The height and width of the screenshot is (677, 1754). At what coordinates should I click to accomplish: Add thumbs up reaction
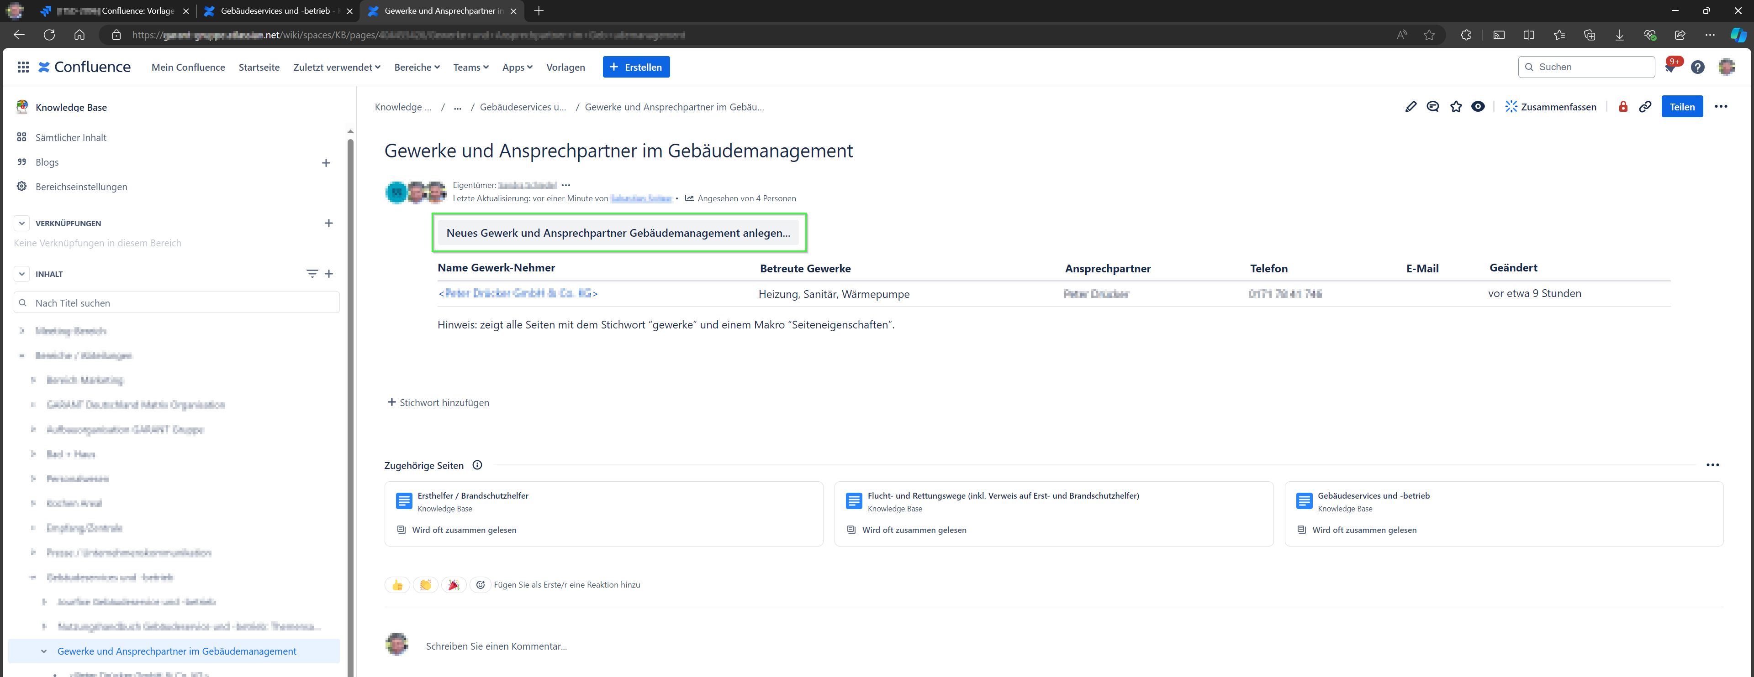397,584
